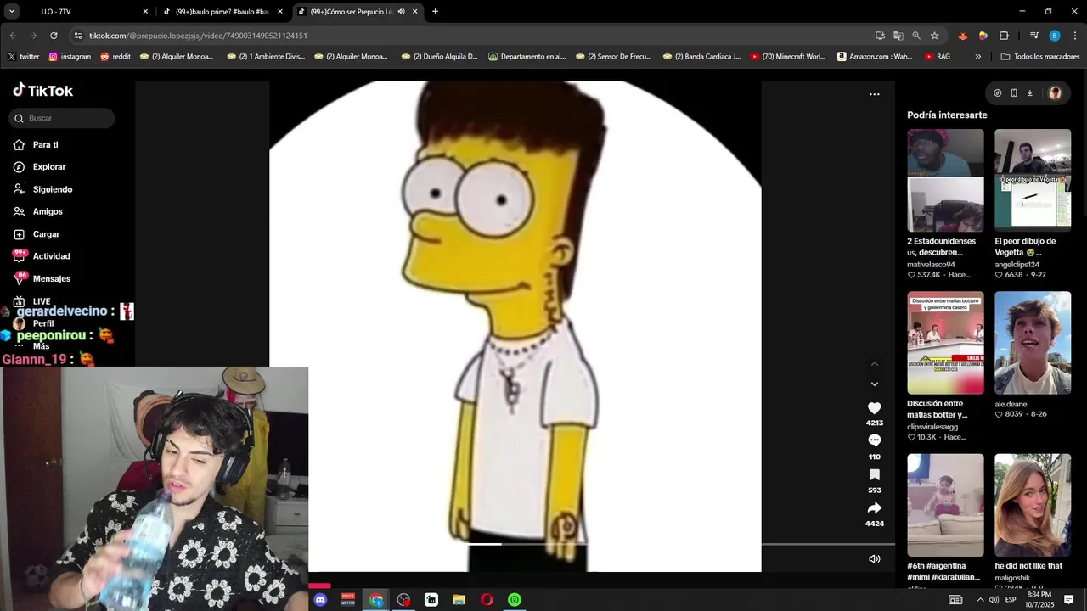The height and width of the screenshot is (611, 1087).
Task: Open the TikTok profile avatar menu
Action: [1055, 93]
